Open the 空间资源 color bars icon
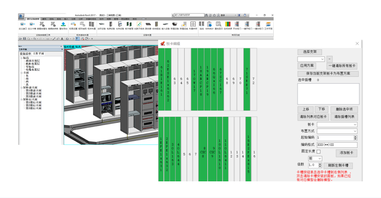This screenshot has width=381, height=198. coord(228,25)
